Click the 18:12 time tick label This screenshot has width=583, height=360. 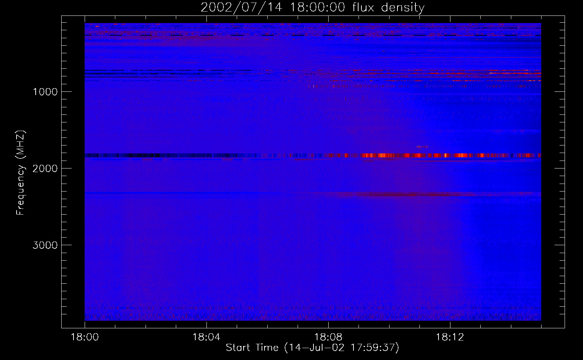(x=450, y=337)
